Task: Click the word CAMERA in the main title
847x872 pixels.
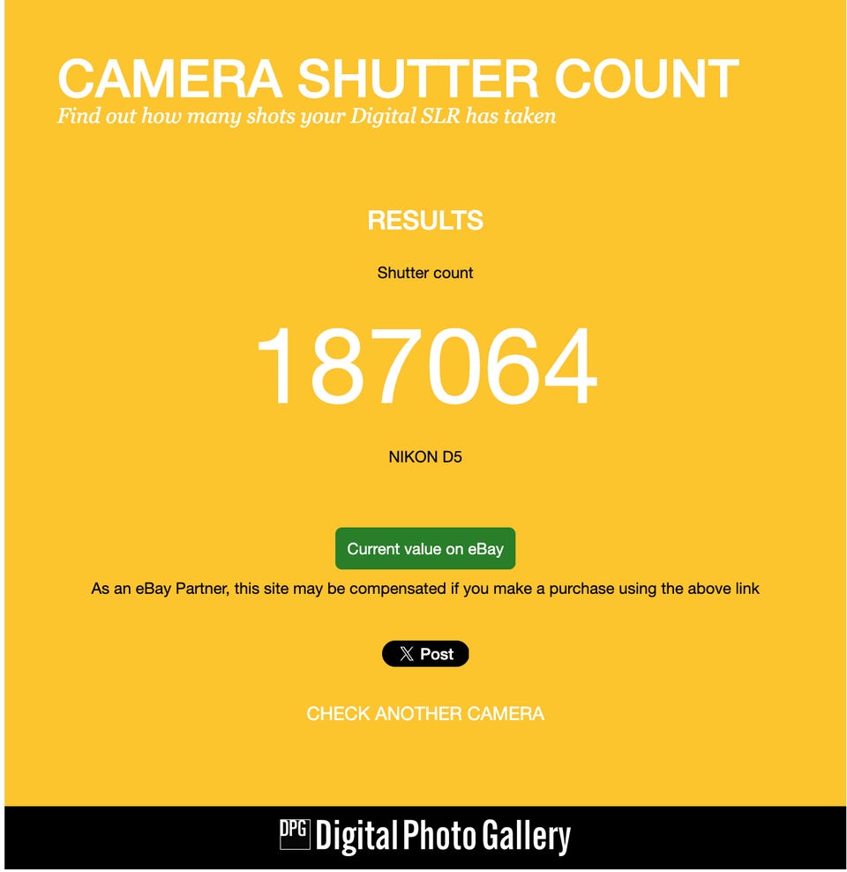Action: (170, 79)
